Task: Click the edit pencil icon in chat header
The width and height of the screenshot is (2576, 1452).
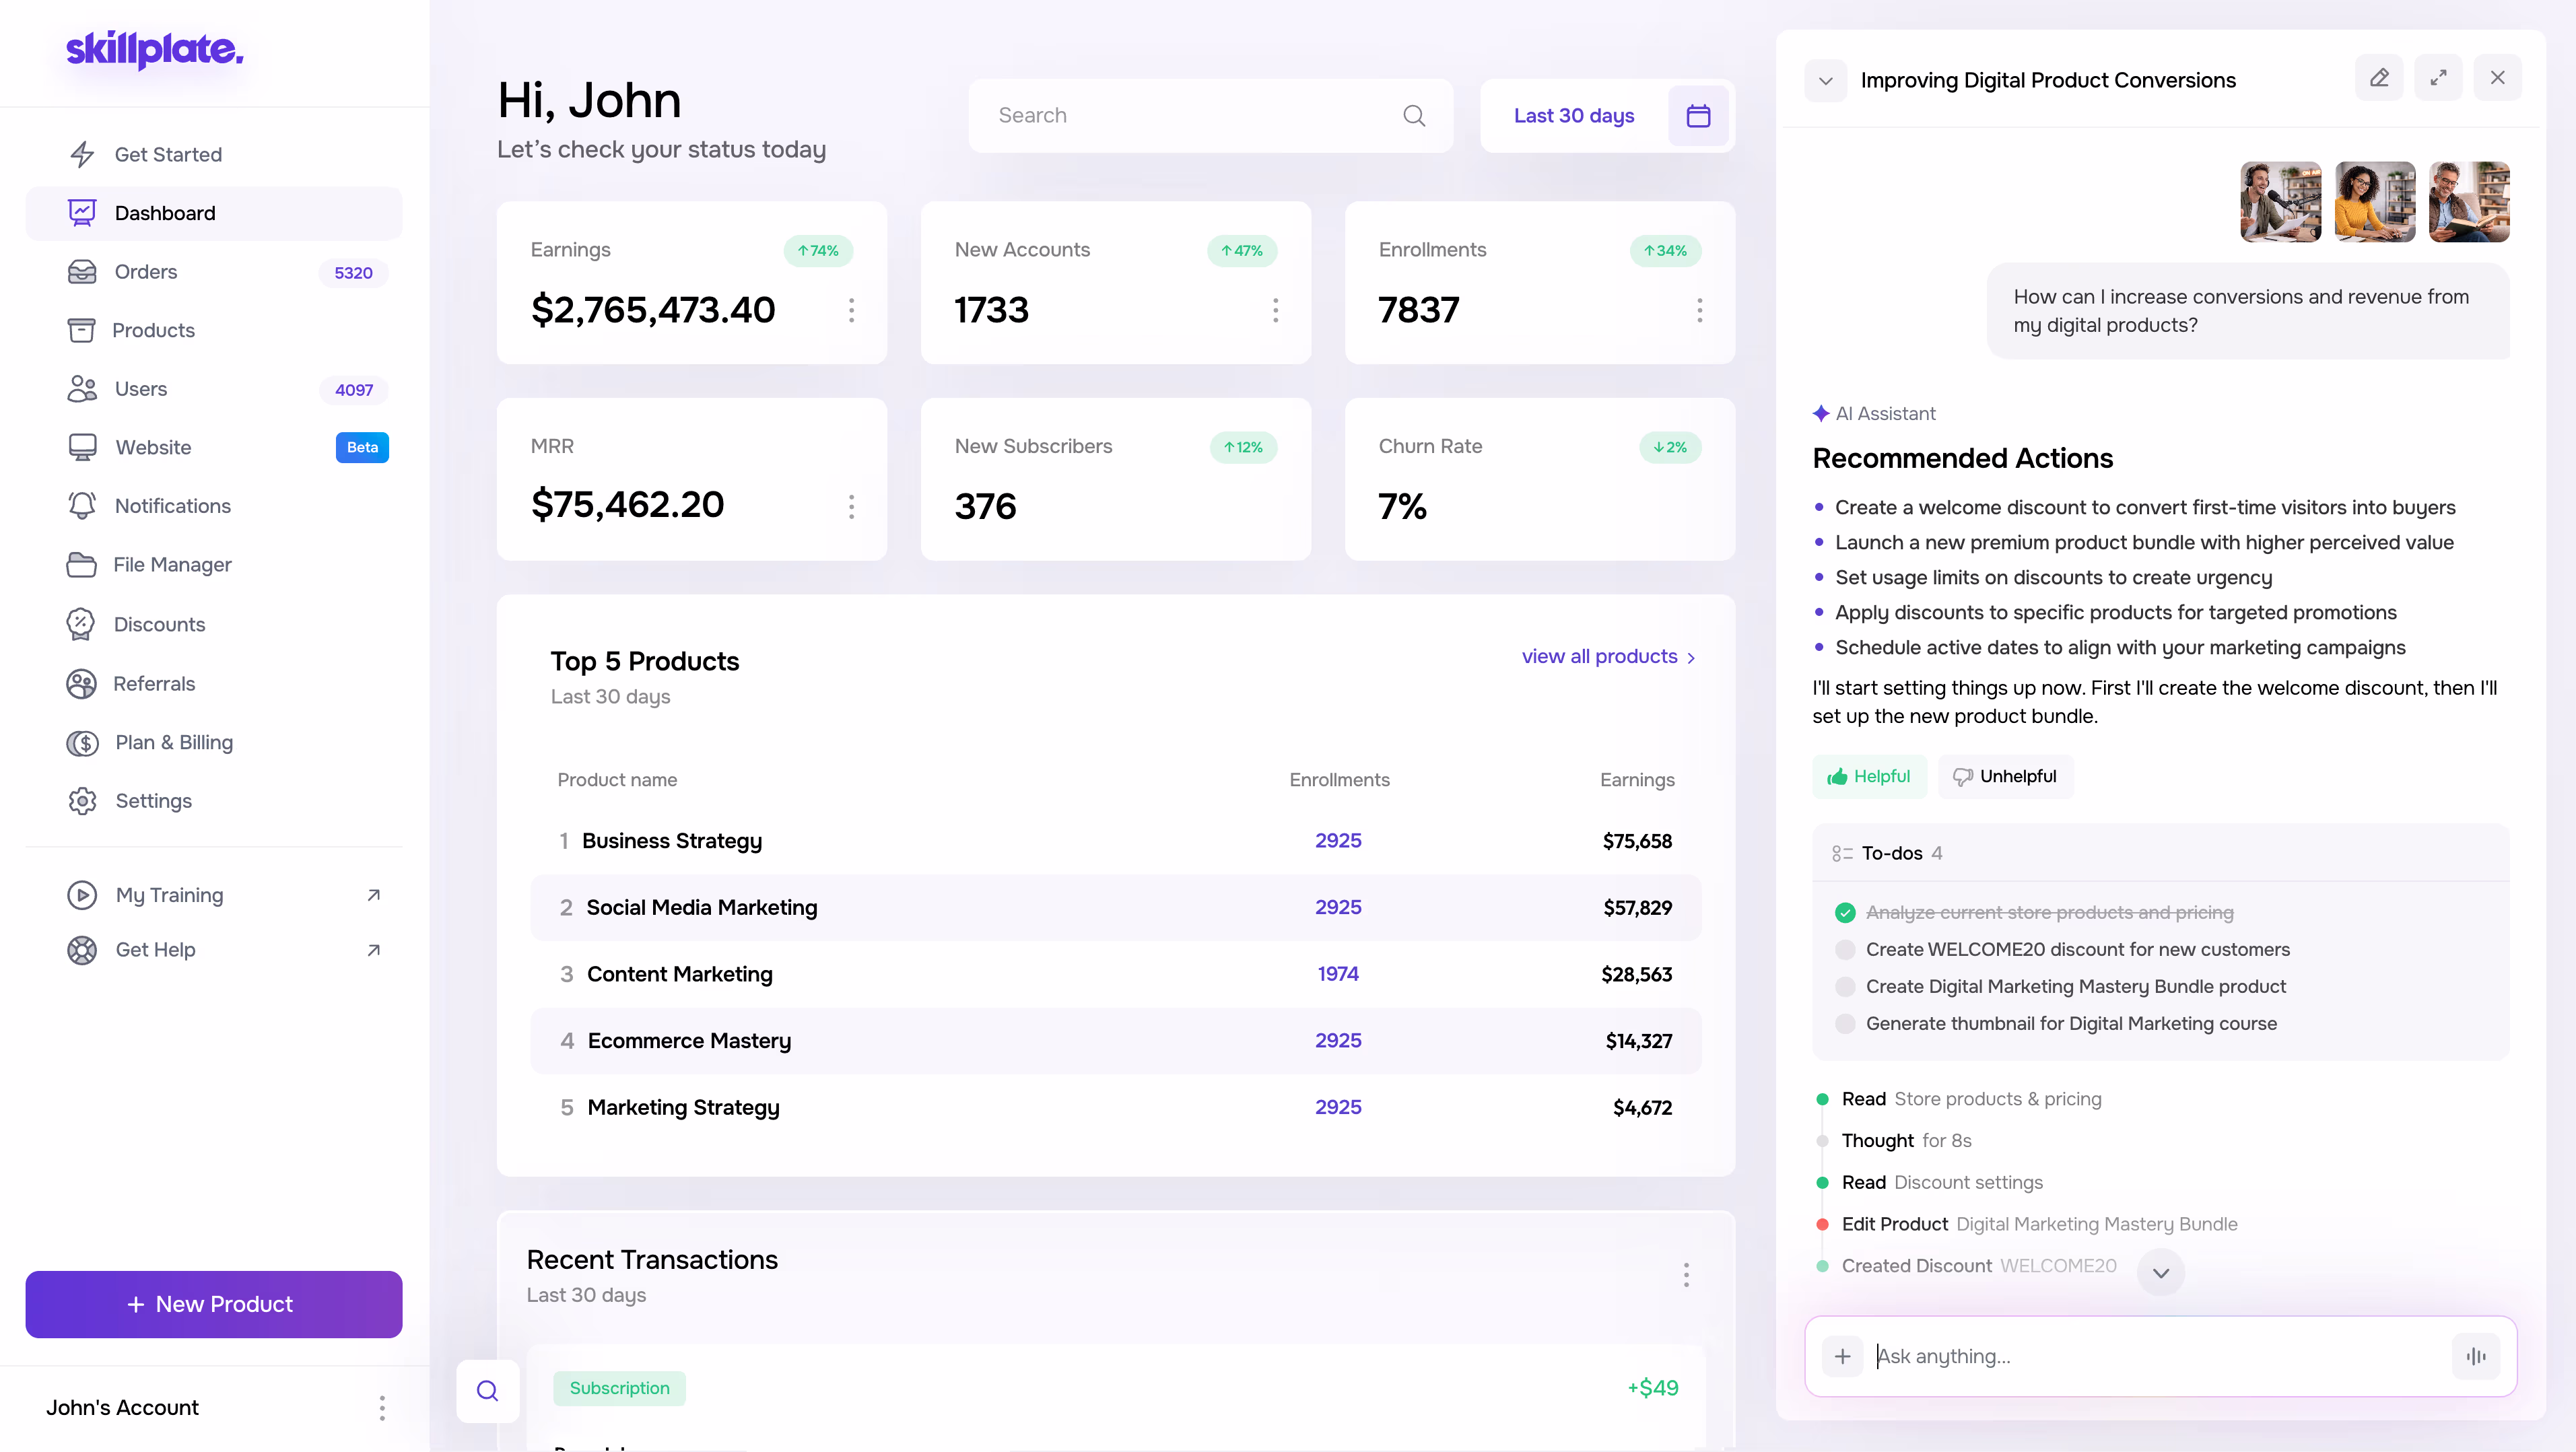Action: click(2379, 78)
